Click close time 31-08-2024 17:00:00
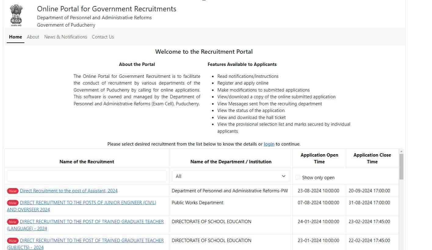 point(369,203)
